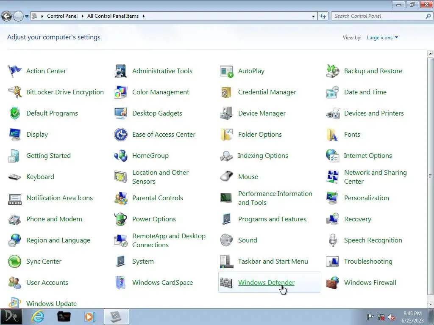Click the Control Panel breadcrumb
Screen dimensions: 434x325
coord(62,17)
